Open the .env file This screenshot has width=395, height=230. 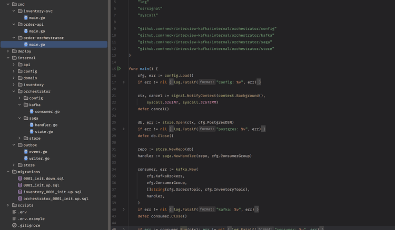22,212
